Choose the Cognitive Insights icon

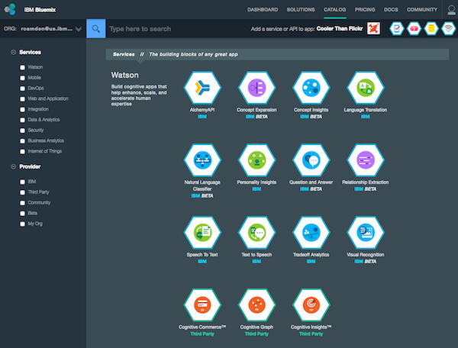(311, 304)
